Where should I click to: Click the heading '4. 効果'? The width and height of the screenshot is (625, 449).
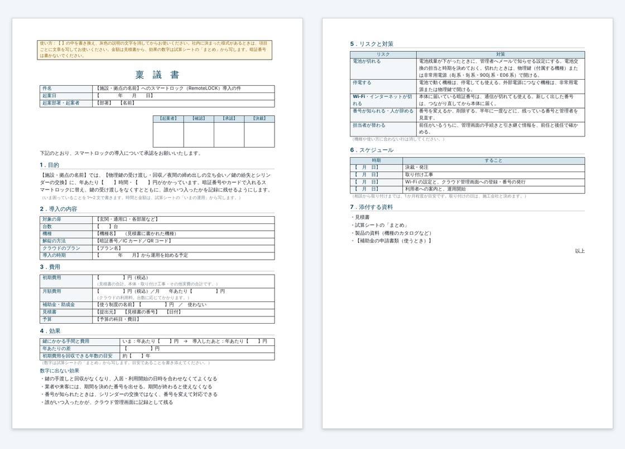click(x=50, y=331)
